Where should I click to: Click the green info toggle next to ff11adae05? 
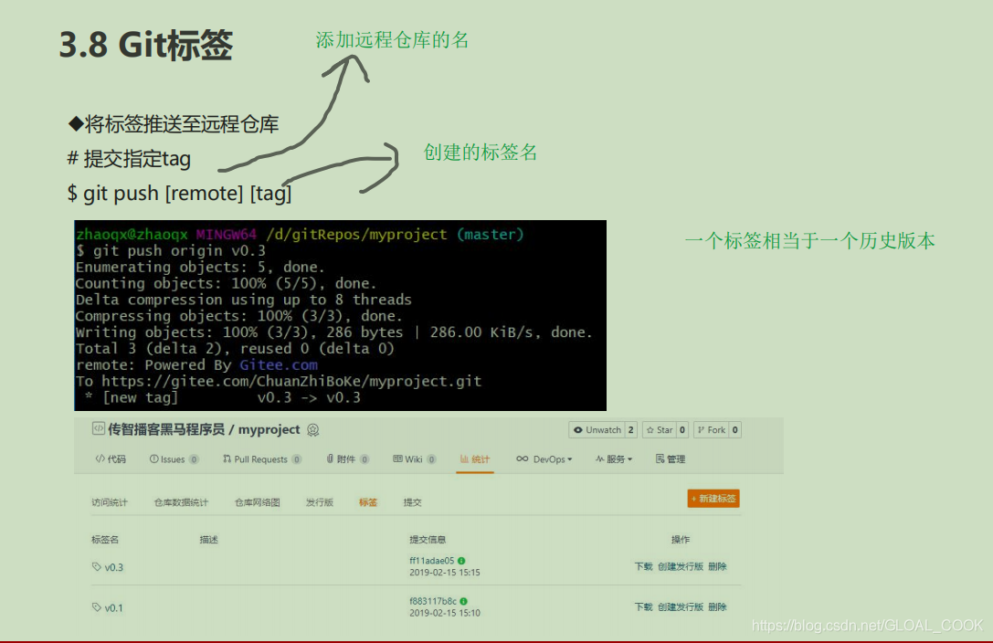point(462,561)
